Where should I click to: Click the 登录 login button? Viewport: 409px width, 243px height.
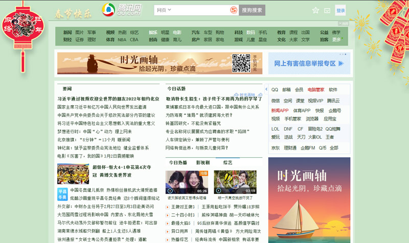[340, 10]
